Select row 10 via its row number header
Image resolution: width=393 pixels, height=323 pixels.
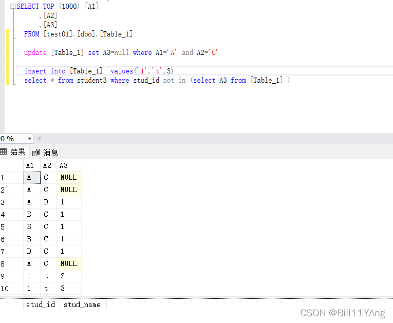point(11,288)
